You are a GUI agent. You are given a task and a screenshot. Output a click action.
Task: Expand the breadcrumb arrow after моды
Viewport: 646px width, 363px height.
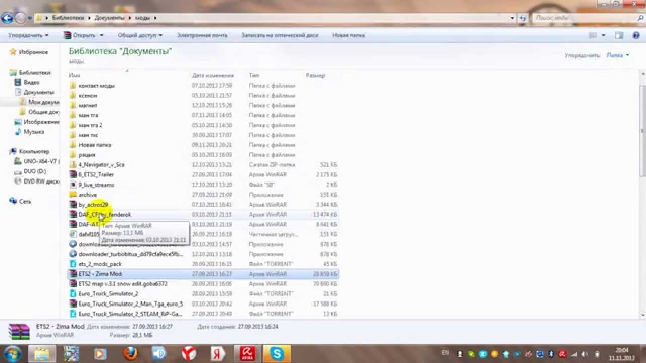point(155,18)
